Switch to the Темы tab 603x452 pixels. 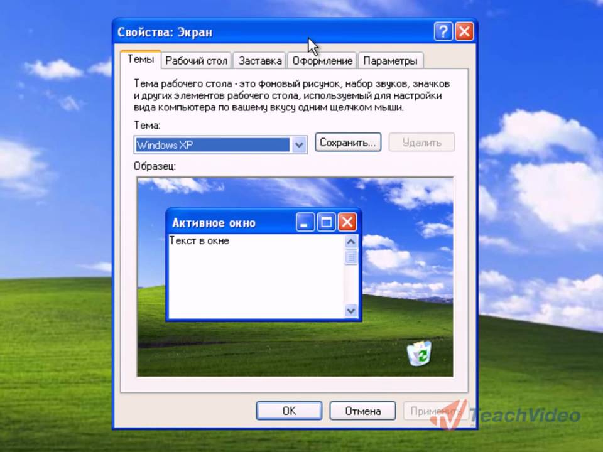click(x=140, y=59)
